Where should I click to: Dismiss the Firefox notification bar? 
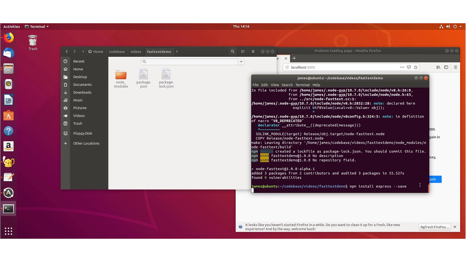point(455,227)
